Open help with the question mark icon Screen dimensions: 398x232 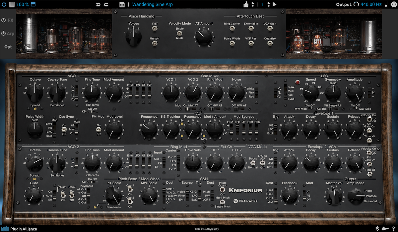393,229
